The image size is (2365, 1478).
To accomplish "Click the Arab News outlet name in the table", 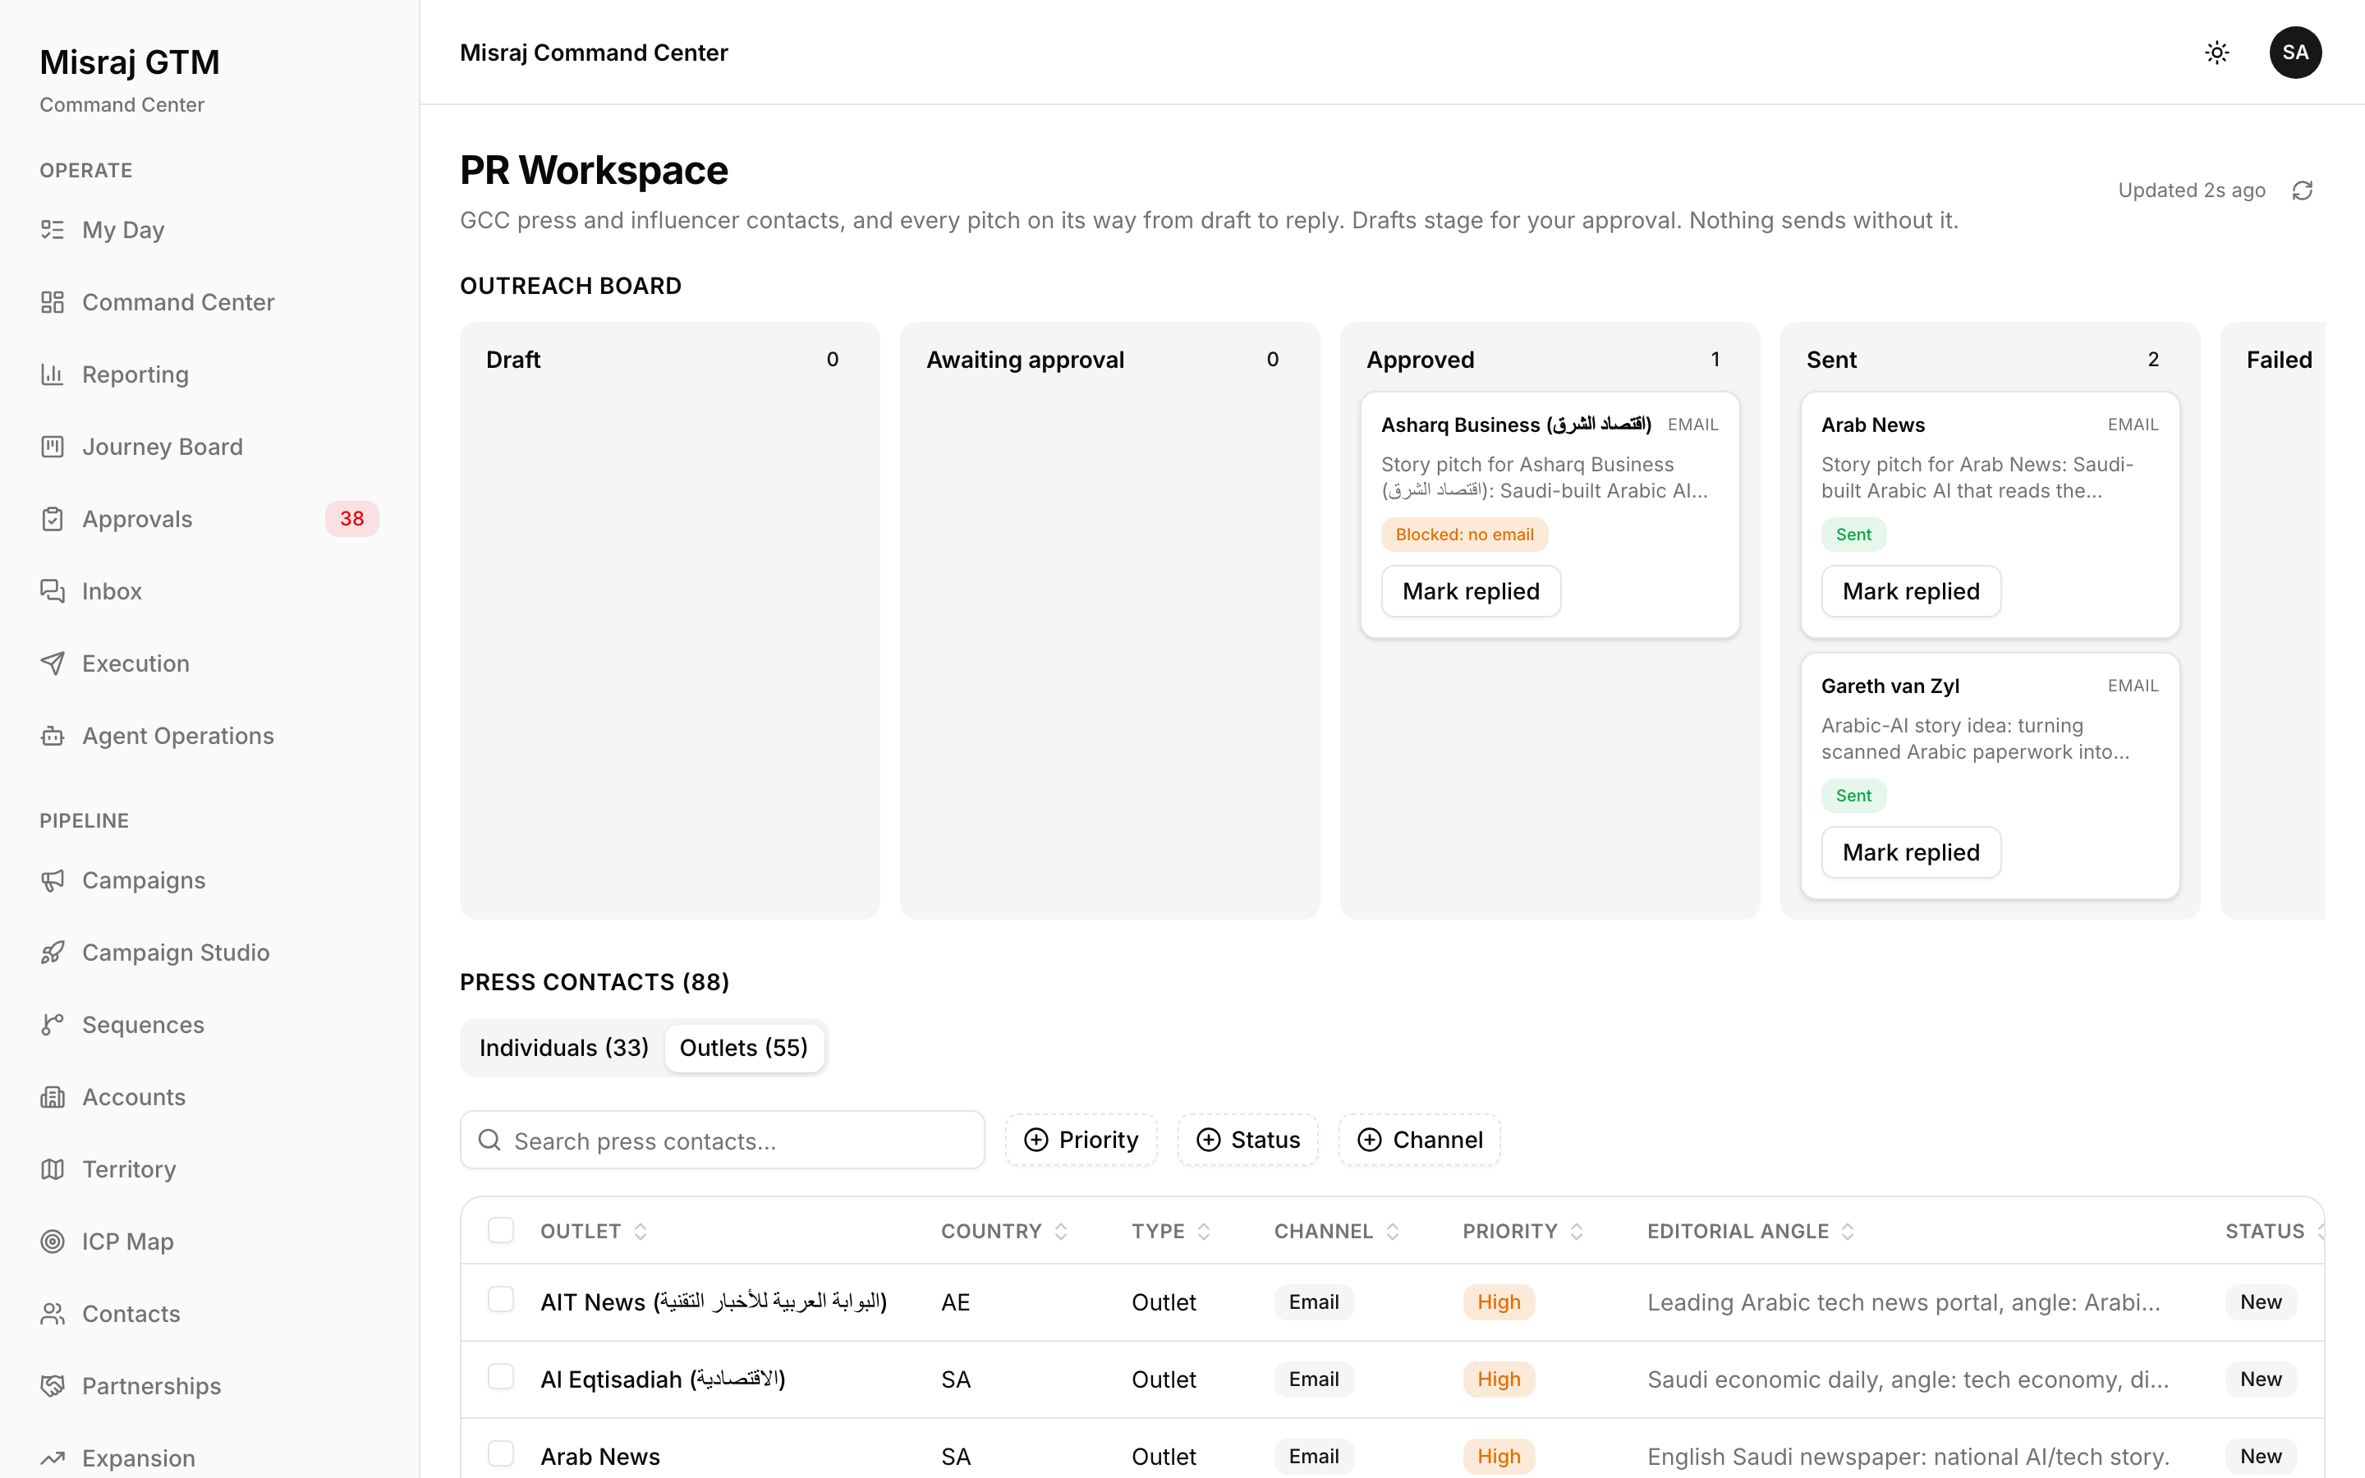I will [600, 1457].
